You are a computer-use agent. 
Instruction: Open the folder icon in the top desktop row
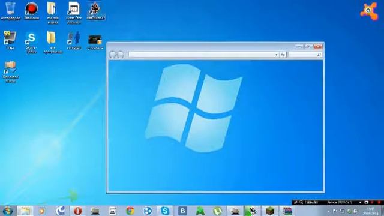(52, 12)
